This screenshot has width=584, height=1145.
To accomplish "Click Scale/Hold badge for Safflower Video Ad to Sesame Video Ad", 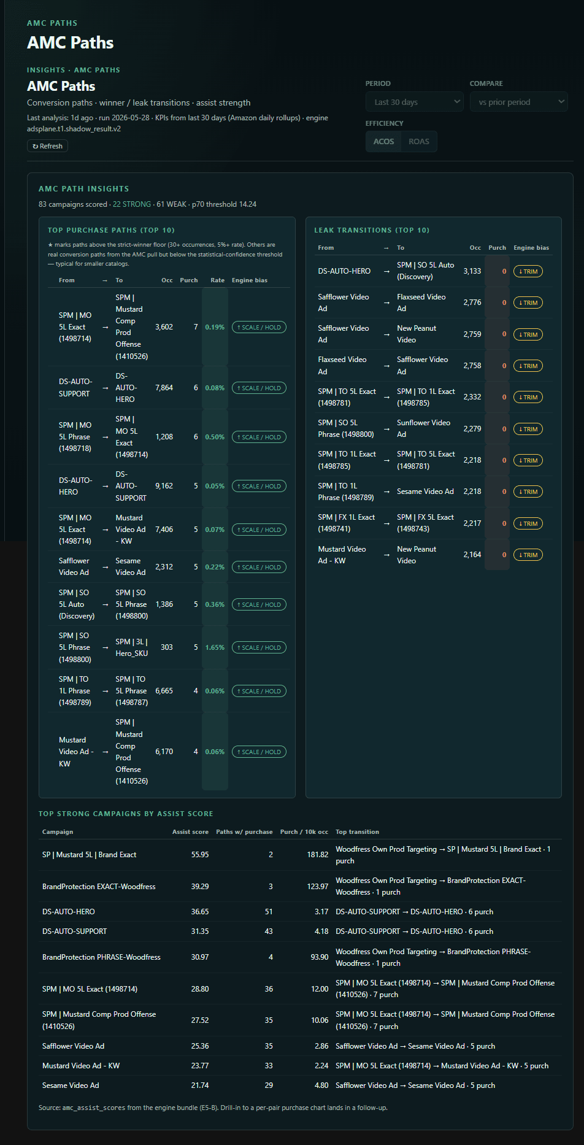I will [259, 567].
